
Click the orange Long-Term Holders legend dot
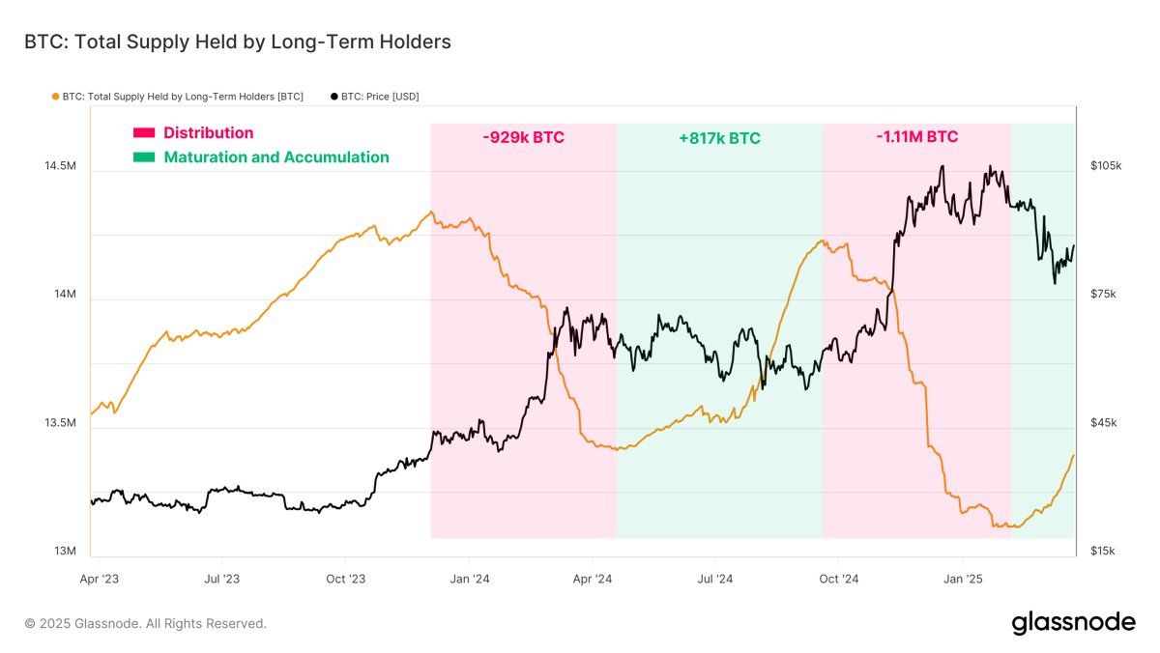click(x=54, y=97)
